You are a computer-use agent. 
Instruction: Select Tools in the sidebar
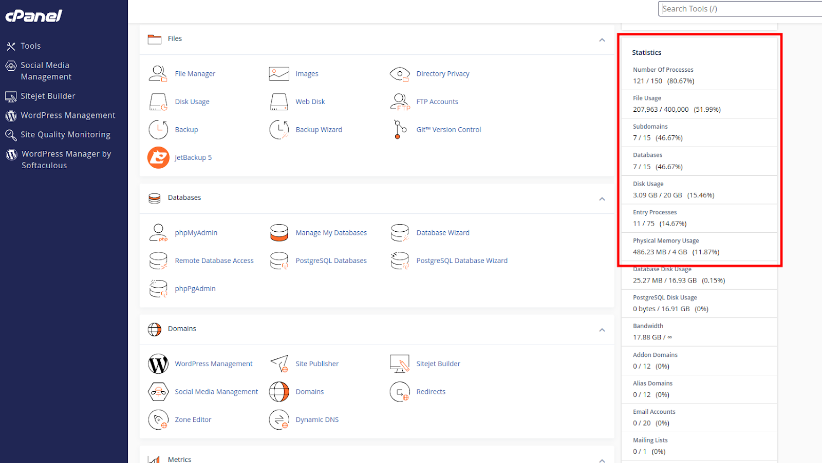30,46
